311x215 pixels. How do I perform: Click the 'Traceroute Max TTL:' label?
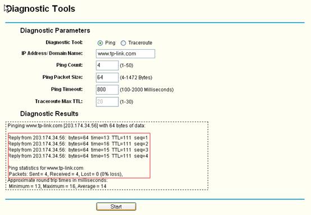[x=59, y=101]
